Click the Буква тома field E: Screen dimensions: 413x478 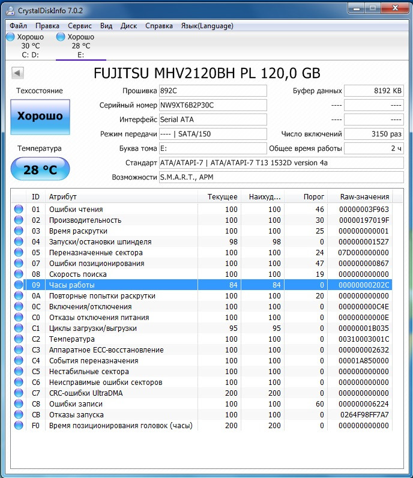(x=213, y=148)
